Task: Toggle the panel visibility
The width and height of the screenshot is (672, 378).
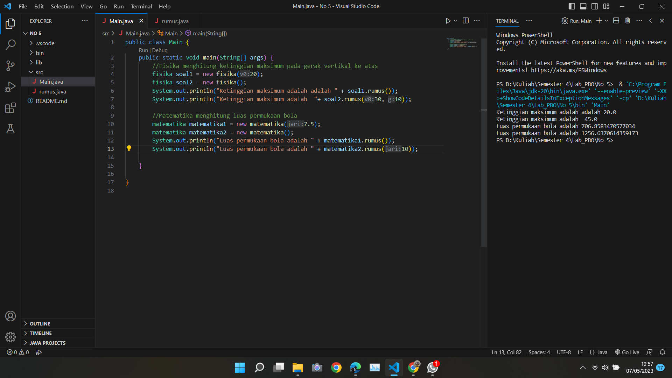Action: click(x=583, y=6)
